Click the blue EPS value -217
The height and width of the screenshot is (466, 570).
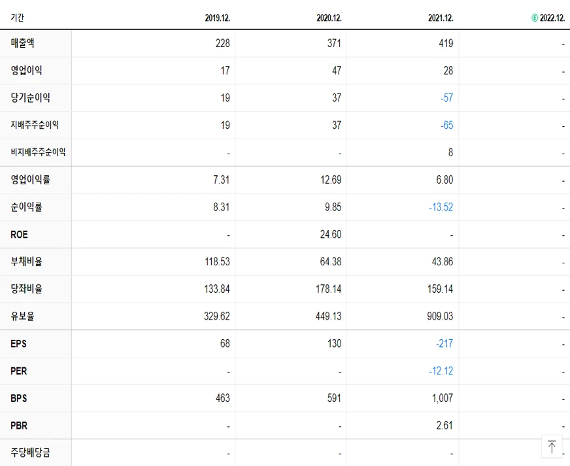(444, 343)
